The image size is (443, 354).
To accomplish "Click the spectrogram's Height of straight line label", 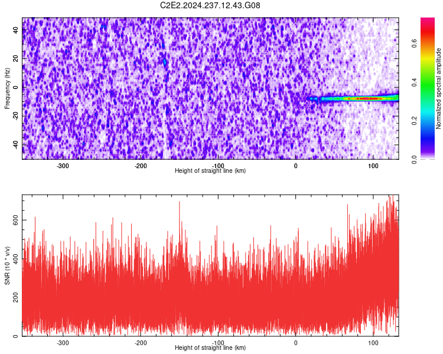I will coord(210,171).
